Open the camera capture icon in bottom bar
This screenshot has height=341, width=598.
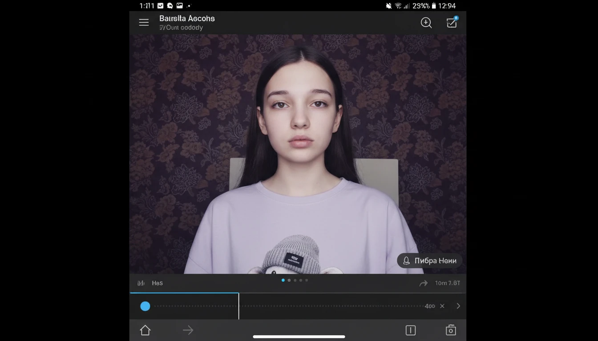point(451,330)
